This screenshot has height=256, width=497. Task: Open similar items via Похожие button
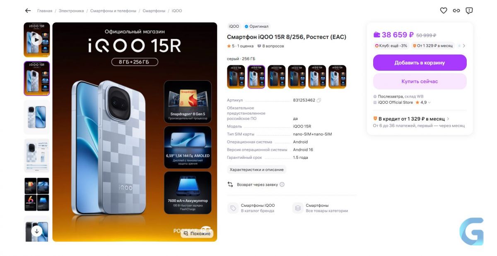point(197,234)
